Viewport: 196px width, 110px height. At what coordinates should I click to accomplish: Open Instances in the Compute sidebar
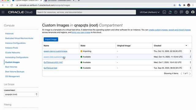pyautogui.click(x=9, y=34)
